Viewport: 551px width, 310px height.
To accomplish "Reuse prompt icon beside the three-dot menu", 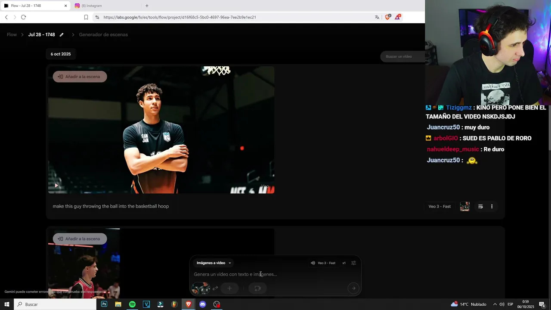I will point(480,207).
